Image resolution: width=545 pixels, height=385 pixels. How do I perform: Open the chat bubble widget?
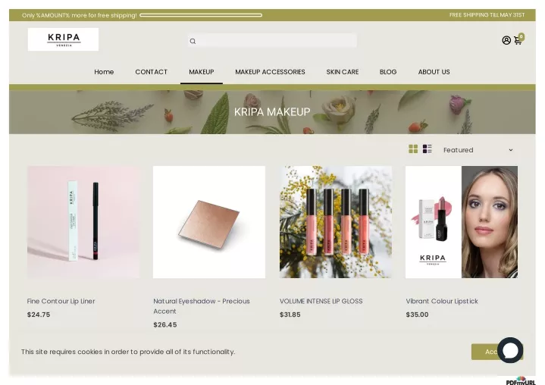(510, 350)
